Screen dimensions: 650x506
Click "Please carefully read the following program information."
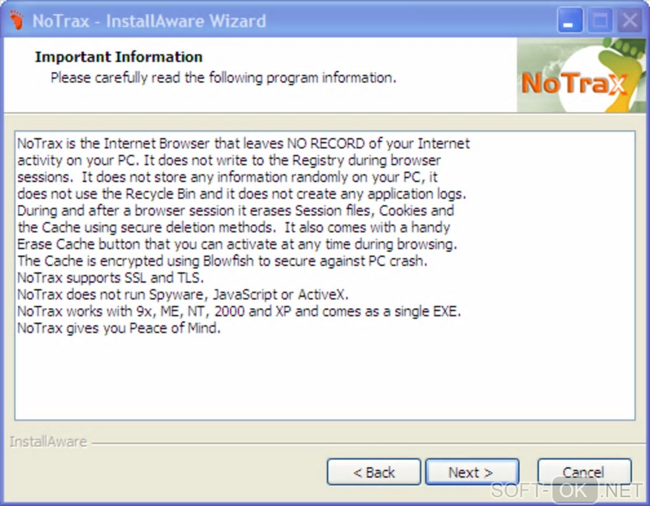pos(224,78)
